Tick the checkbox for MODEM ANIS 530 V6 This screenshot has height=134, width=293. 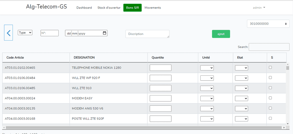tap(270, 108)
